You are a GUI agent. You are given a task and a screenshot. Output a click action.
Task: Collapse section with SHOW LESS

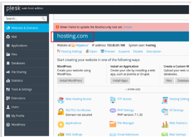(x=133, y=89)
